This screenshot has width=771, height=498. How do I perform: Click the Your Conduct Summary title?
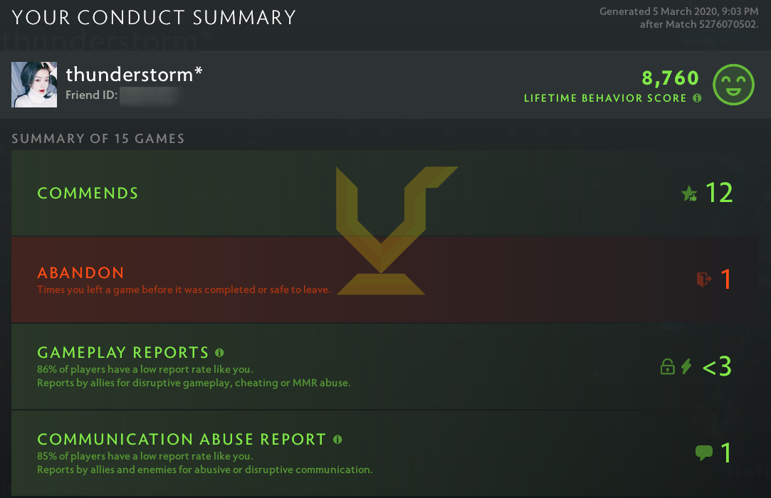(154, 18)
